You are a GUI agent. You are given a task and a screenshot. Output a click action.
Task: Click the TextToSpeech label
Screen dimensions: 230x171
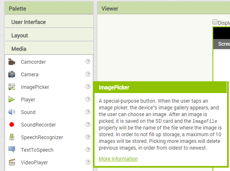click(37, 150)
